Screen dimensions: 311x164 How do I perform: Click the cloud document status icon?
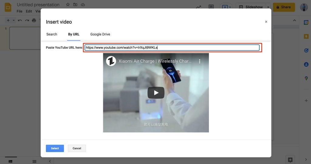pos(83,5)
